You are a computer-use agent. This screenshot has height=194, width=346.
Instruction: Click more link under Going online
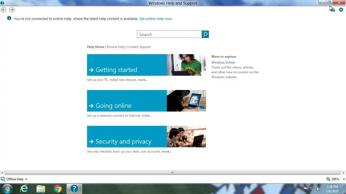point(147,116)
